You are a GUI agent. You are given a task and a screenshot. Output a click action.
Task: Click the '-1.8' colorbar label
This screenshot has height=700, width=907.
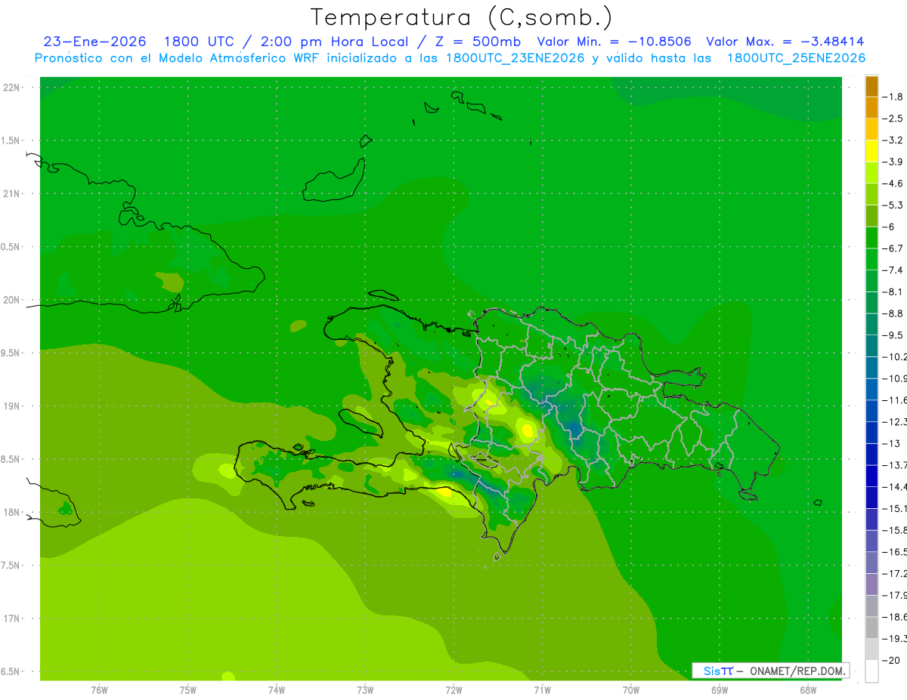(893, 97)
